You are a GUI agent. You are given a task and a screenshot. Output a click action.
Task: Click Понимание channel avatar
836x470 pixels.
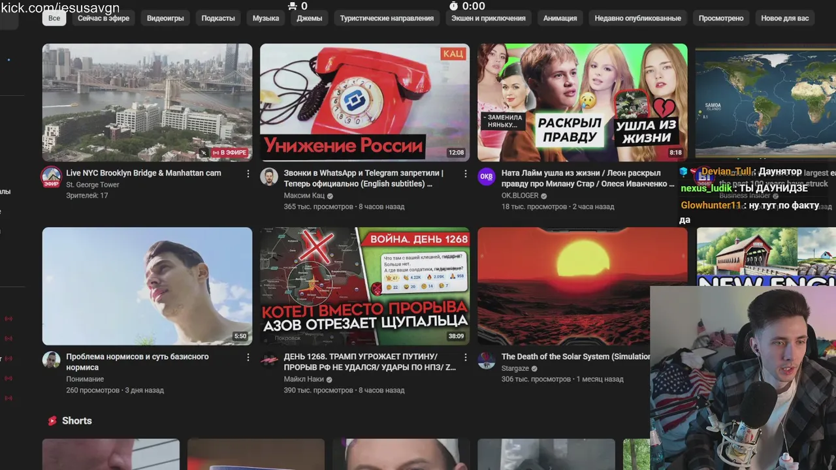(x=52, y=360)
